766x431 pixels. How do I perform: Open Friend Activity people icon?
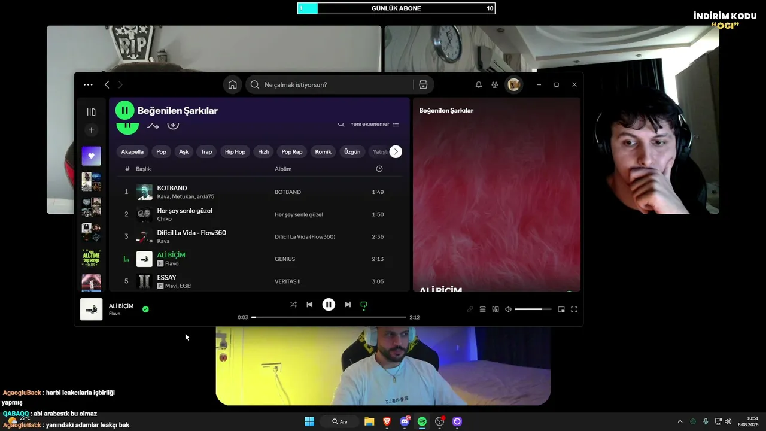[x=494, y=84]
